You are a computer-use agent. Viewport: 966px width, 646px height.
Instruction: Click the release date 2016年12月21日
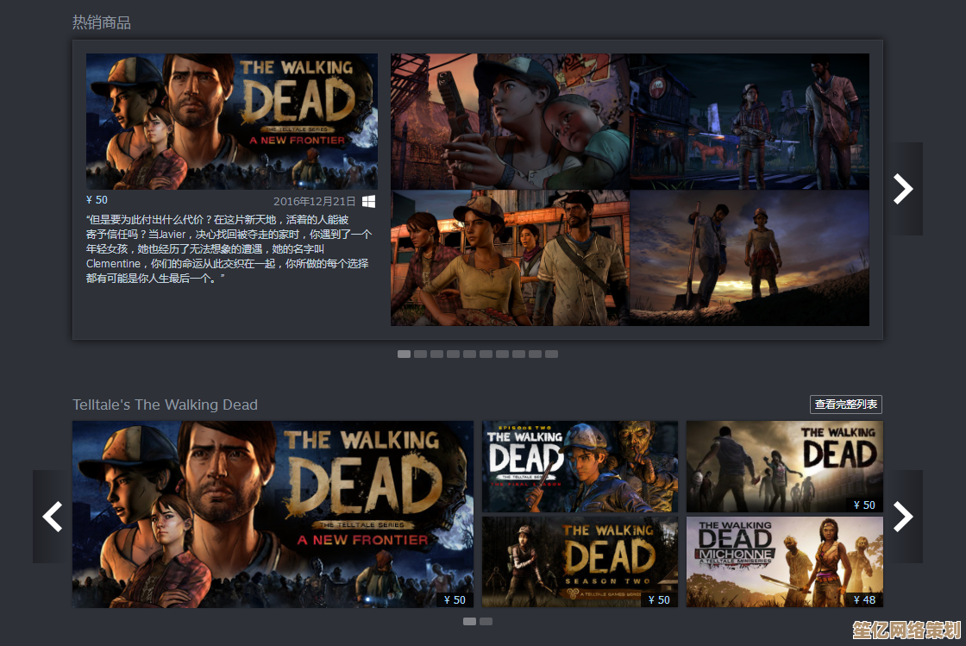314,201
